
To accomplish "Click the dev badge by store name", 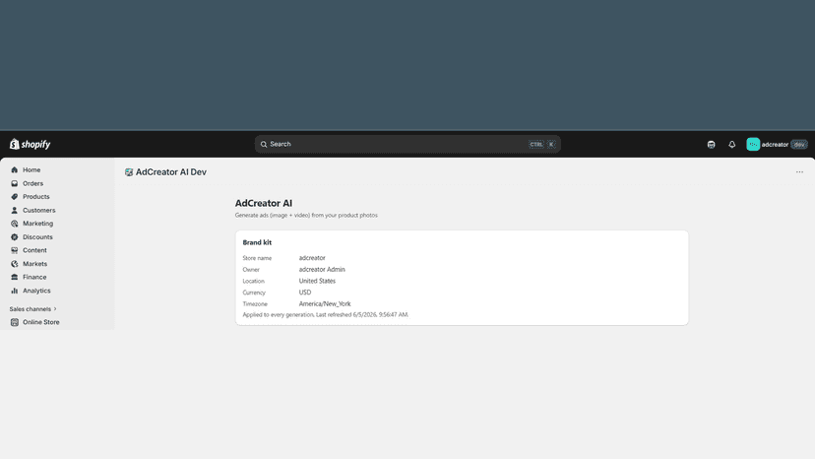I will 799,144.
